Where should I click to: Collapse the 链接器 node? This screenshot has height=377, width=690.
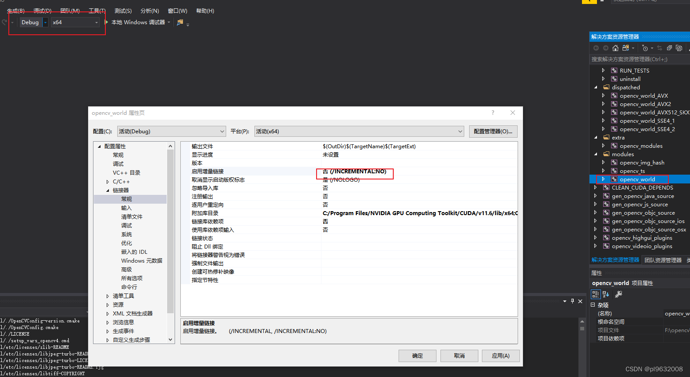point(108,190)
